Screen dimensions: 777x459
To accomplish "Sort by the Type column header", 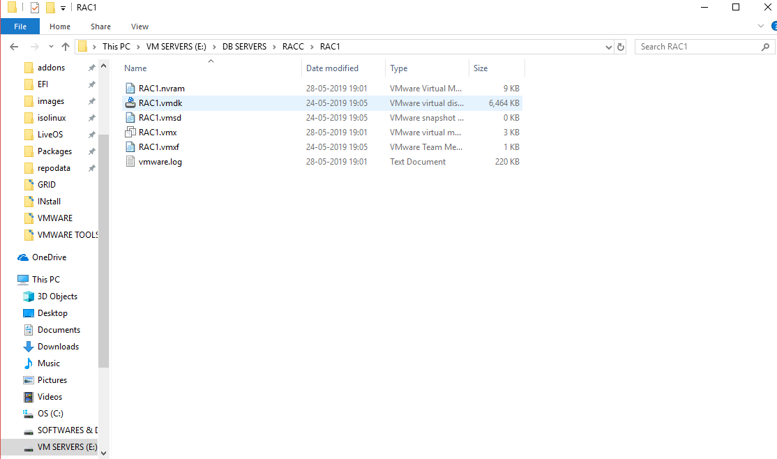I will pos(398,68).
